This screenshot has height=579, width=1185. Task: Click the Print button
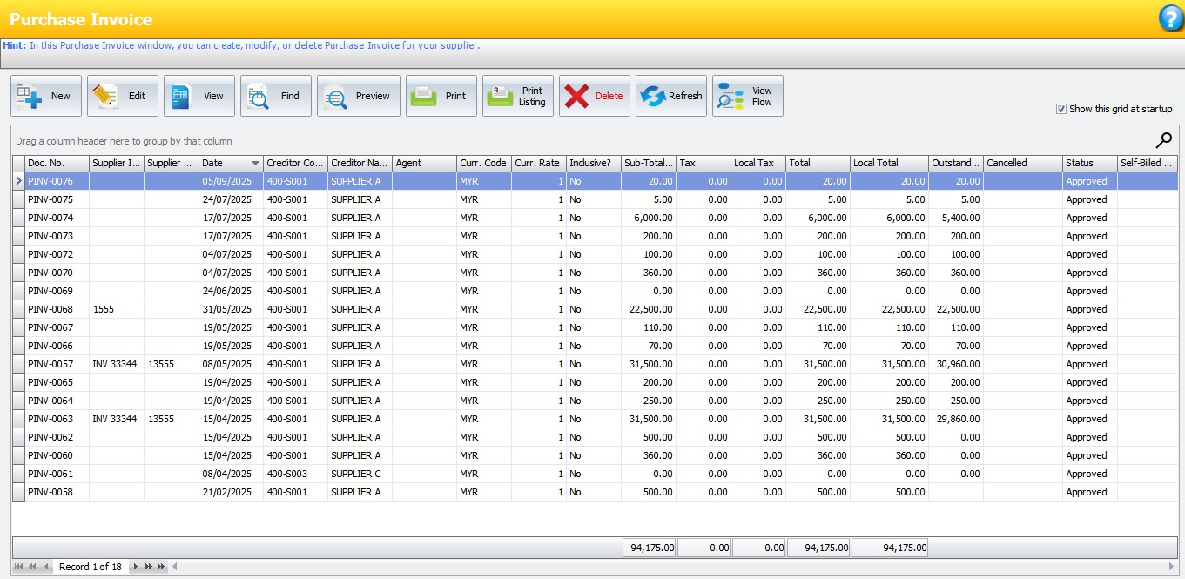tap(441, 96)
